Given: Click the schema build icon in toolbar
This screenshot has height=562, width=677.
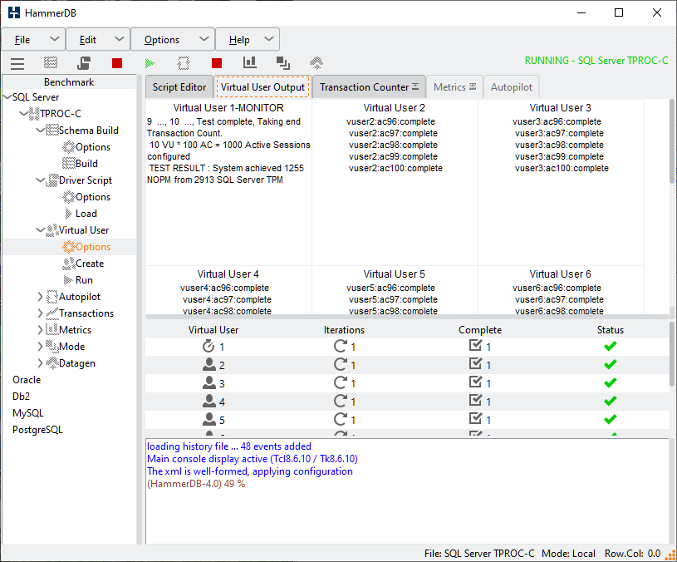Looking at the screenshot, I should click(51, 63).
